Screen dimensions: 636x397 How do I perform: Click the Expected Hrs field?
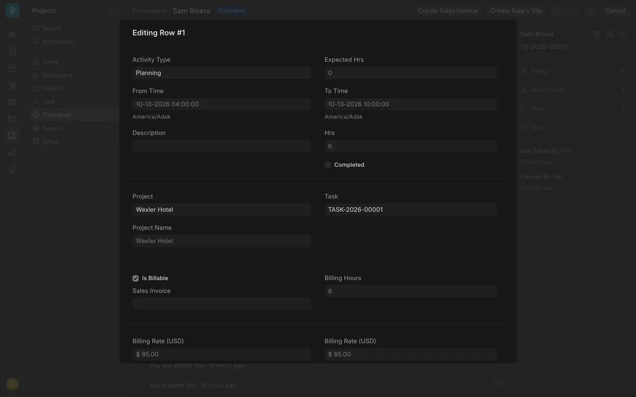point(410,73)
